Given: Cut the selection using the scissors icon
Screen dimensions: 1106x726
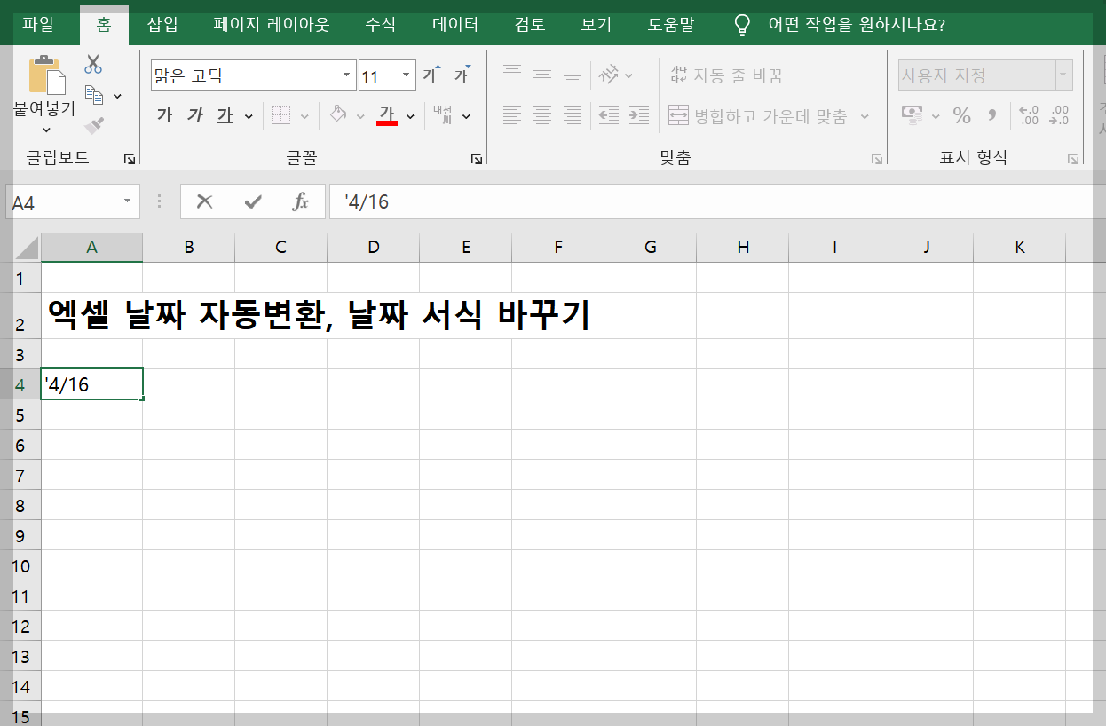Looking at the screenshot, I should 91,62.
